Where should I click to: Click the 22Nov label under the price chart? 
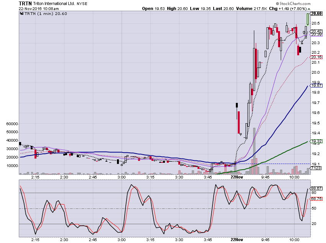(237, 177)
